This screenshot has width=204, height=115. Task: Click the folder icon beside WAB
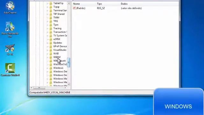[51, 53]
